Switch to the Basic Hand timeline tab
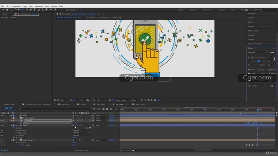This screenshot has height=156, width=278. point(101,104)
